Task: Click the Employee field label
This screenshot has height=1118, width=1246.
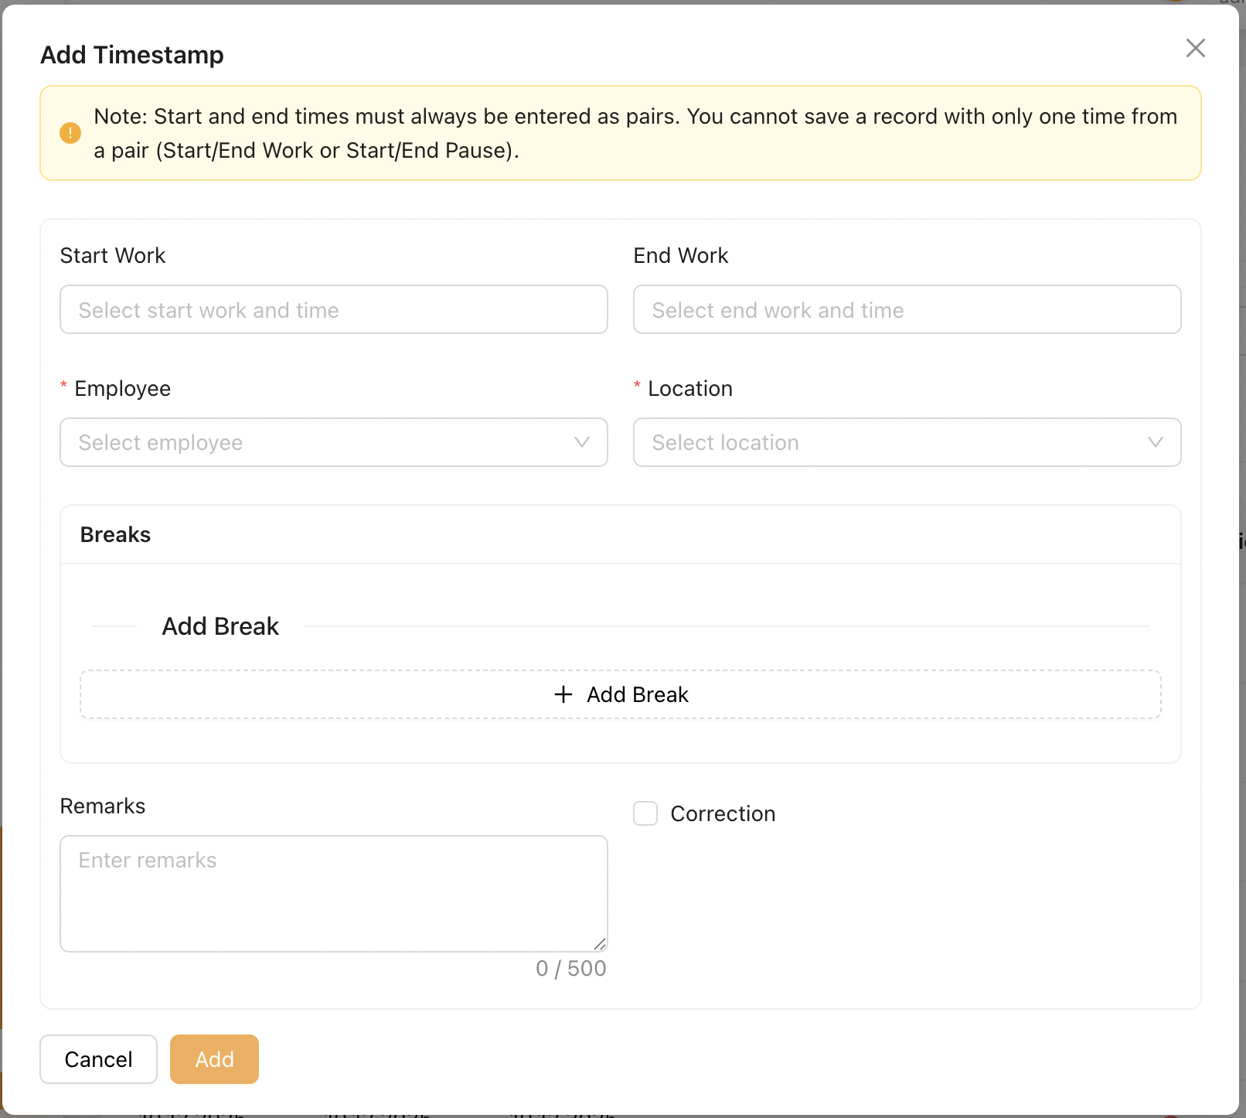Action: [122, 388]
